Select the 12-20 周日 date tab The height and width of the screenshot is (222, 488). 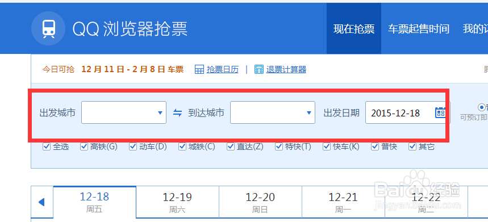click(x=260, y=202)
